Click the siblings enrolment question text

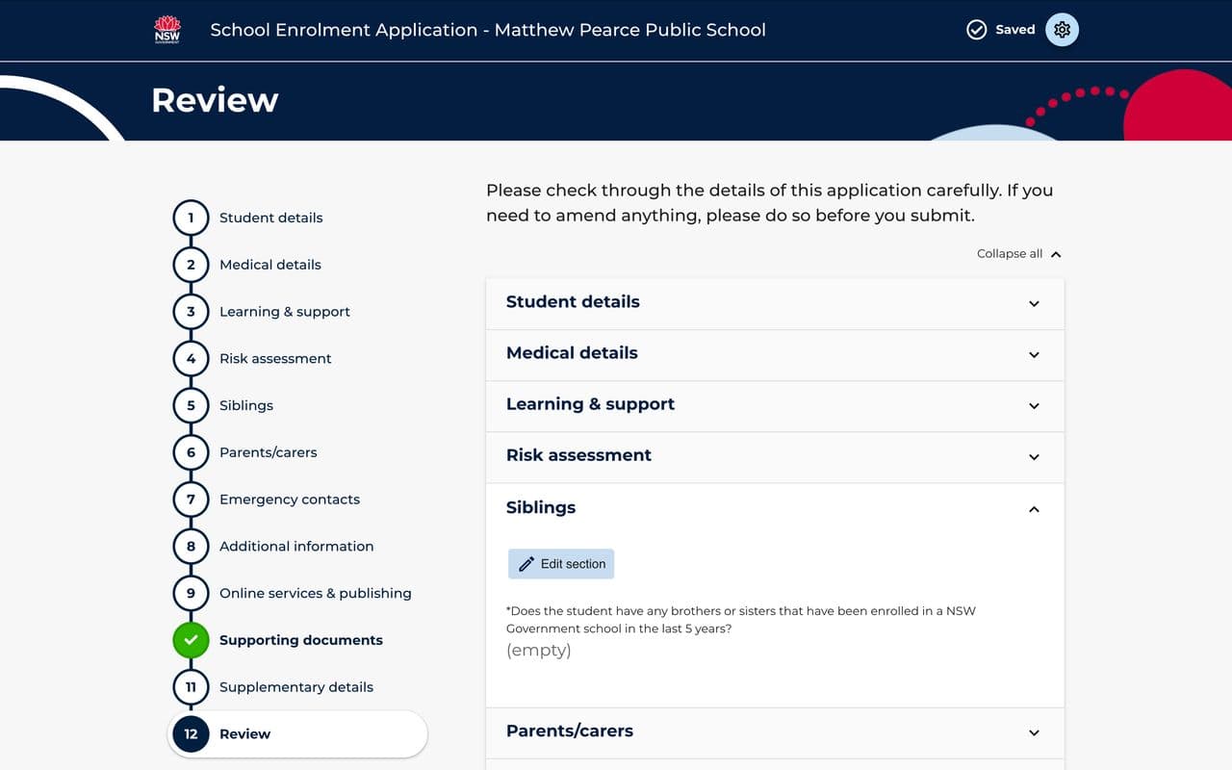click(x=741, y=620)
